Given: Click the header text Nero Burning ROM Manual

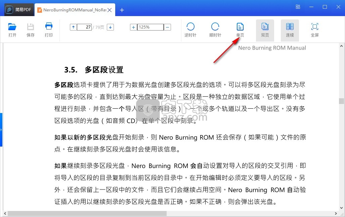Looking at the screenshot, I should tap(272, 48).
